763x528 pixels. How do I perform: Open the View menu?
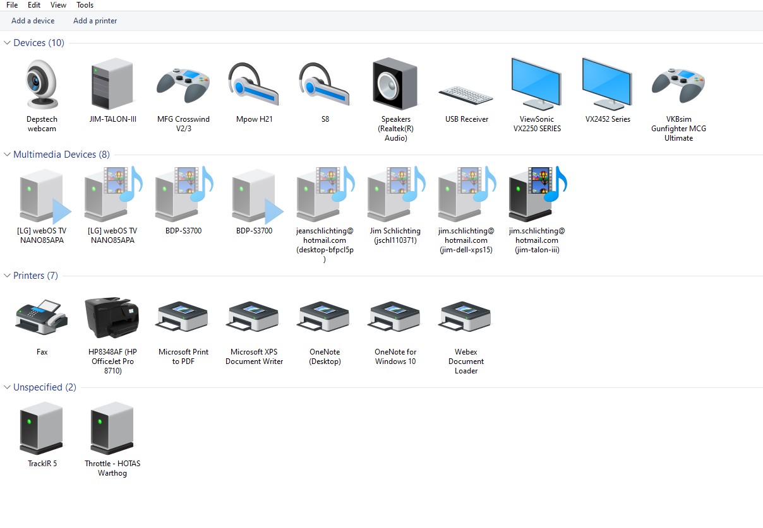(x=59, y=5)
